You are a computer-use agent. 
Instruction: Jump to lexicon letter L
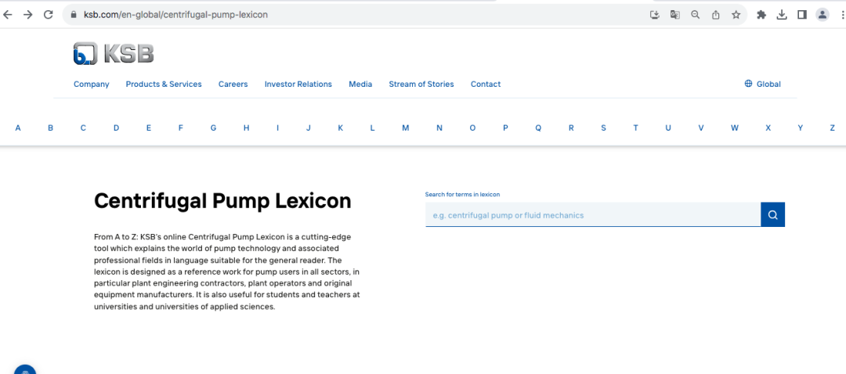pyautogui.click(x=372, y=128)
